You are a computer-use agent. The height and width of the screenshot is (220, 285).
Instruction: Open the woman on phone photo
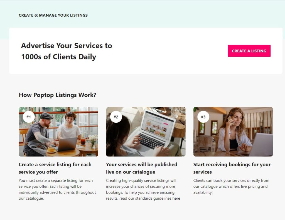233,132
